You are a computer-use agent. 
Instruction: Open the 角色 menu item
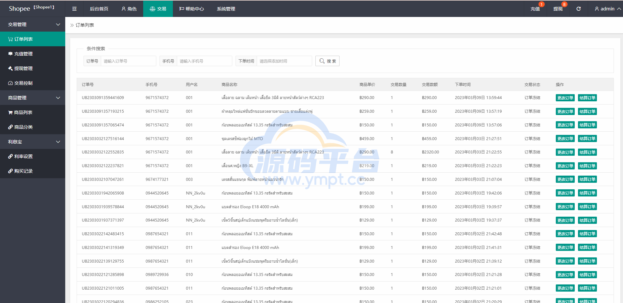[129, 9]
